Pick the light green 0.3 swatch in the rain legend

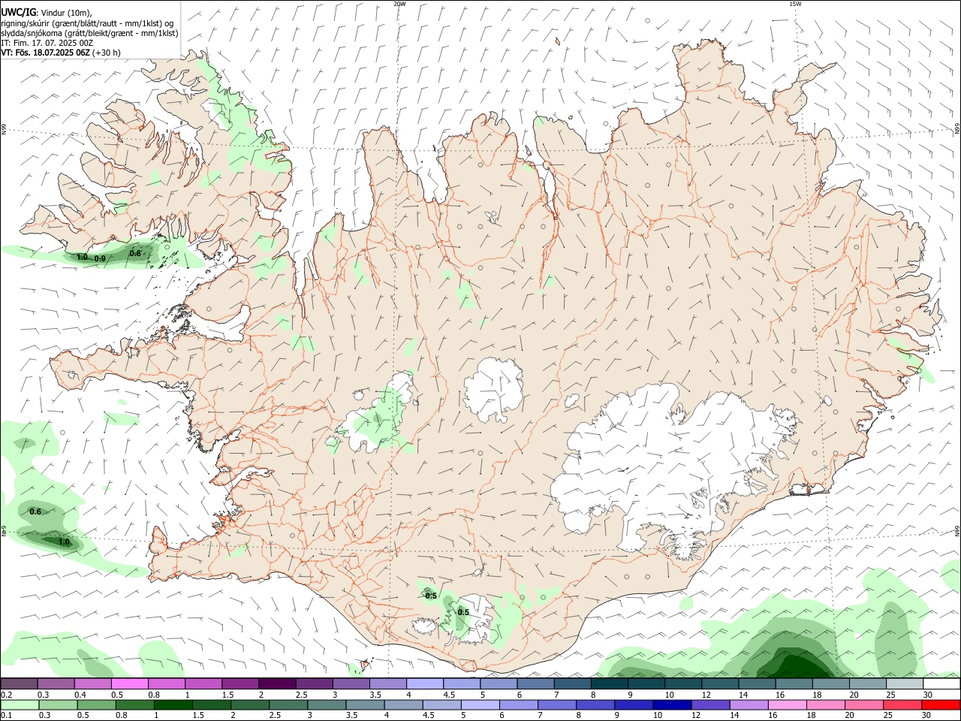click(x=59, y=704)
